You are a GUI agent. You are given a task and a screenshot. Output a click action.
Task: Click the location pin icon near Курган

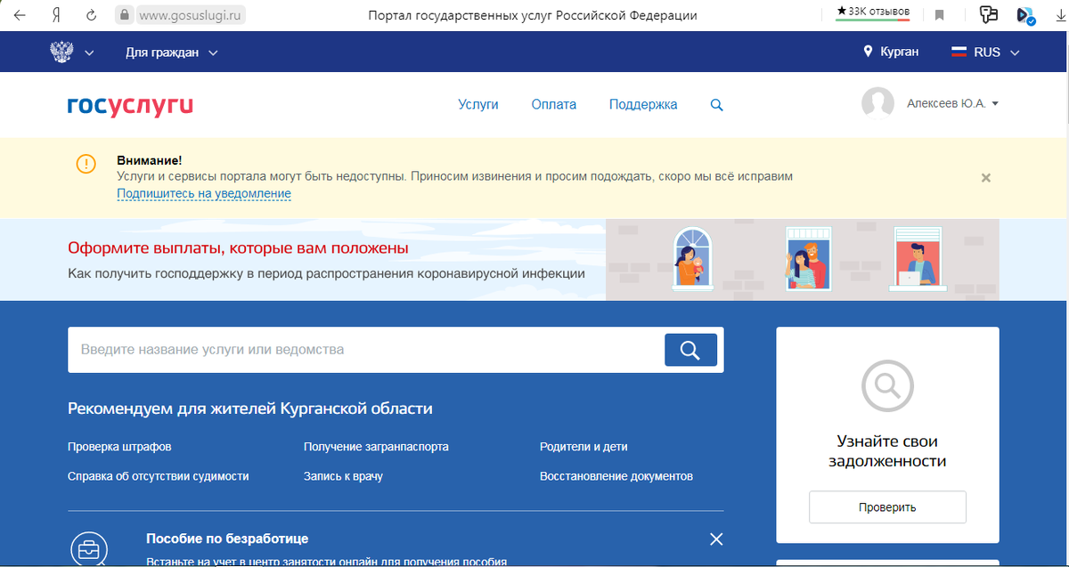tap(866, 51)
